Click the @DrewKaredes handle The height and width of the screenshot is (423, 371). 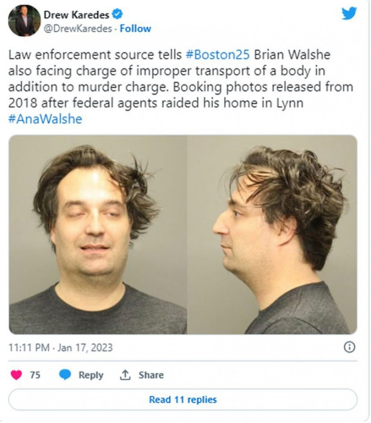pos(78,28)
